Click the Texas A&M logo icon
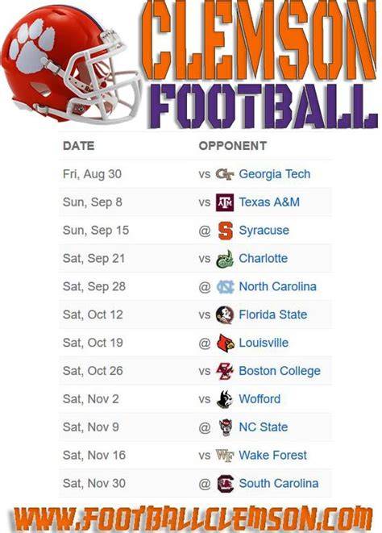The image size is (382, 533). click(225, 202)
